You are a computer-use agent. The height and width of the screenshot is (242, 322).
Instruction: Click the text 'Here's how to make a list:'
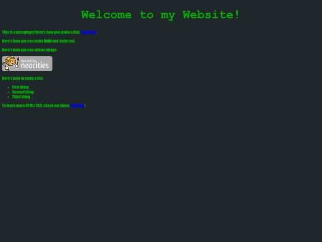coord(23,78)
